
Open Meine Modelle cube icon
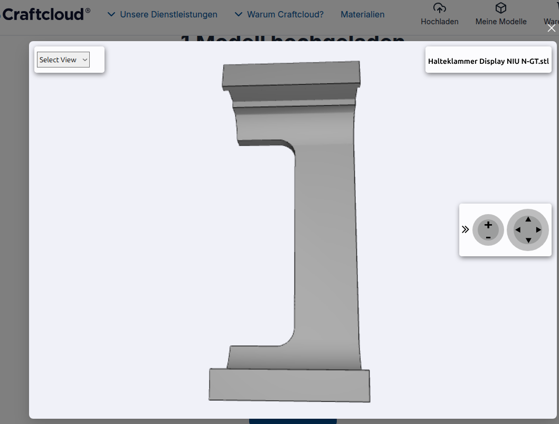point(500,8)
